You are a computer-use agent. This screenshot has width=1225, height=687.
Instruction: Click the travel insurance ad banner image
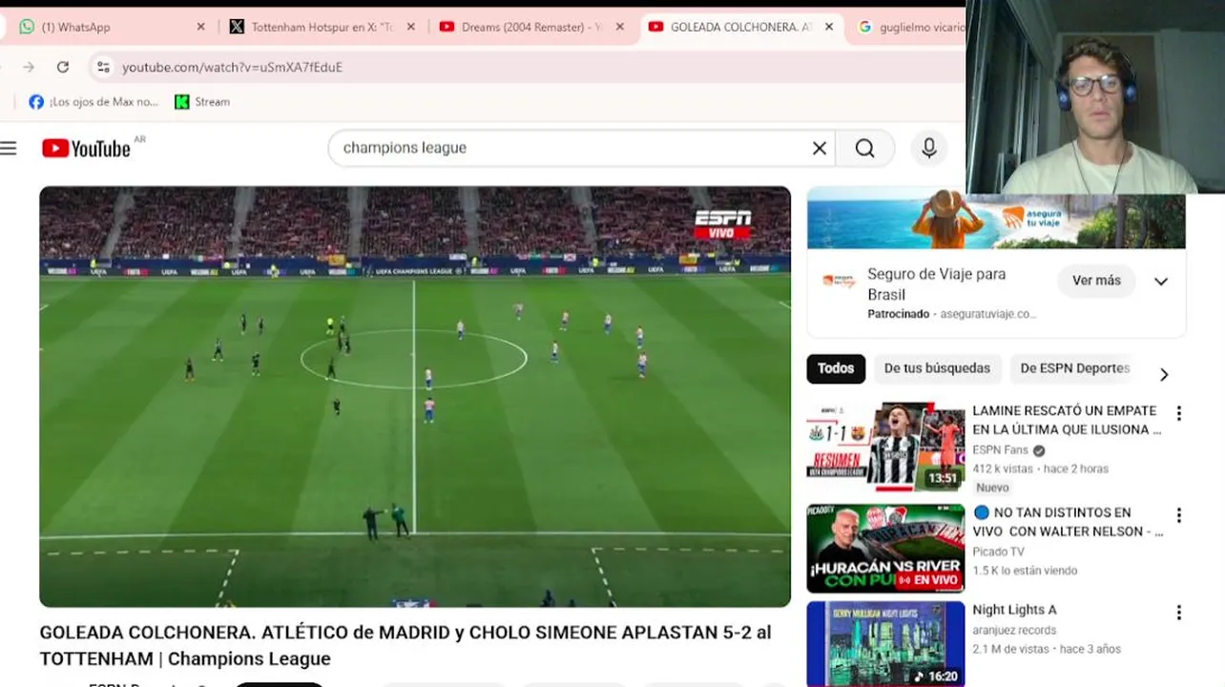996,219
